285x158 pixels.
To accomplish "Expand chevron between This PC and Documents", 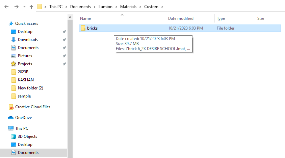I will click(x=66, y=7).
